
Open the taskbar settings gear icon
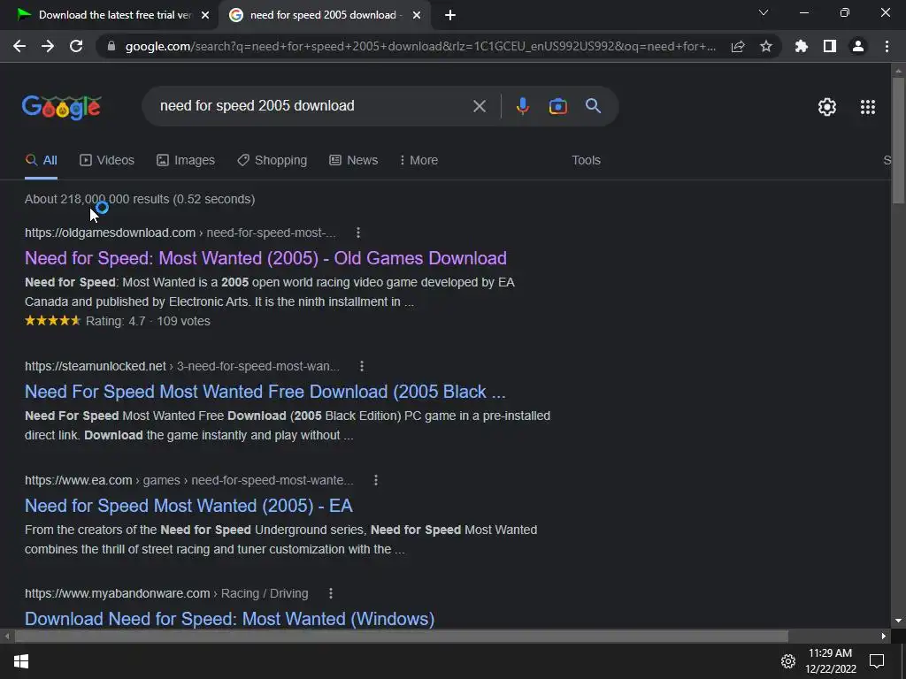788,661
